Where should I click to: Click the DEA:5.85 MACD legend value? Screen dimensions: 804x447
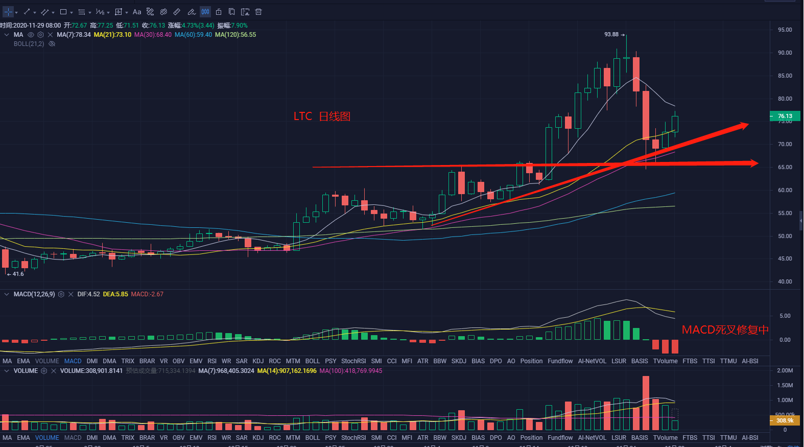click(x=115, y=294)
